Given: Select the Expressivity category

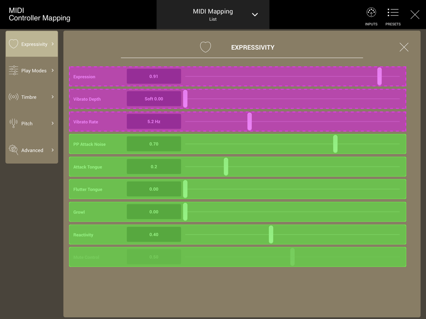Looking at the screenshot, I should (32, 44).
